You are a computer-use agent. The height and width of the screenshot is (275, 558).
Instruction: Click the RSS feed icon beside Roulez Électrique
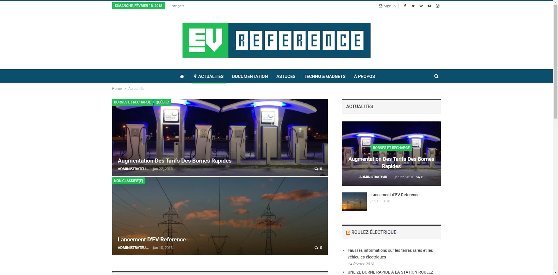tap(348, 233)
